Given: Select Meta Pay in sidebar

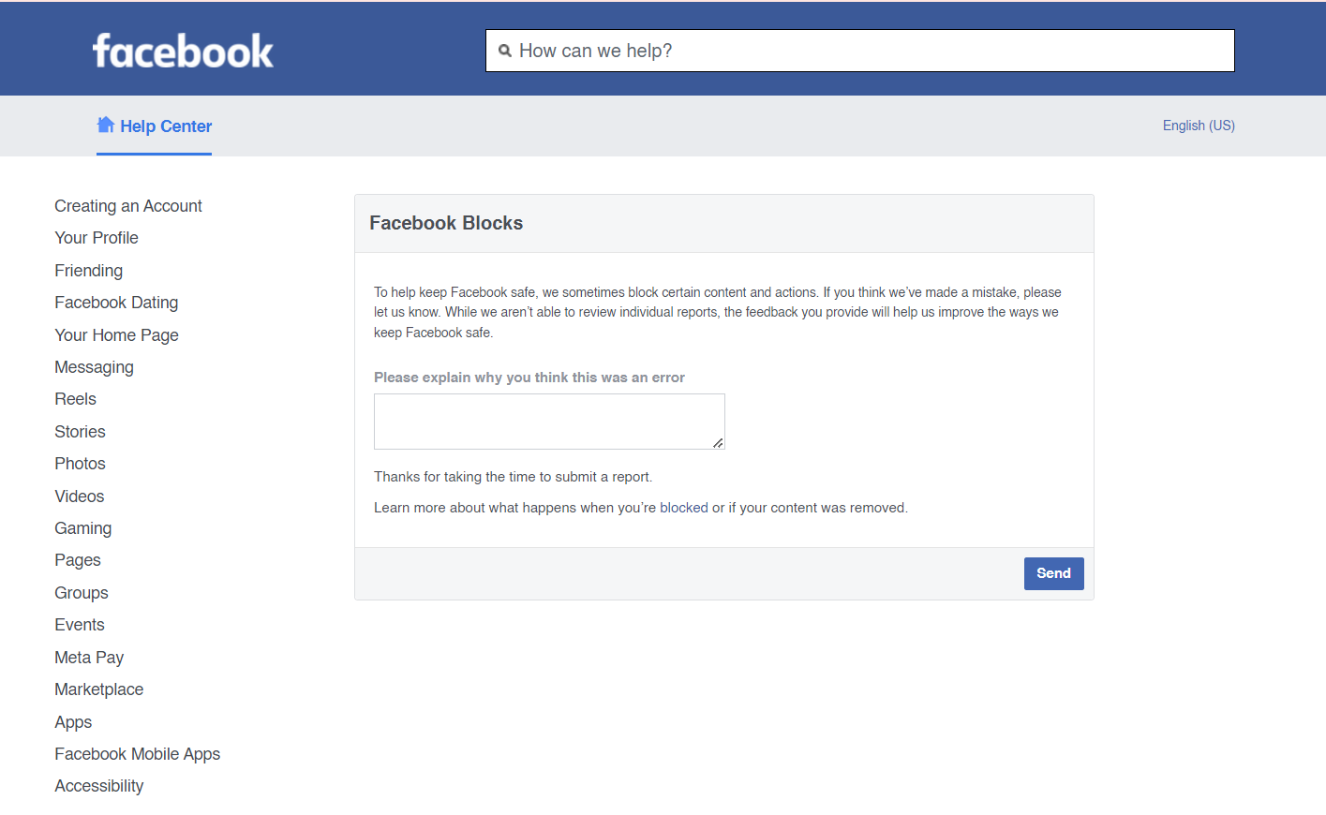Looking at the screenshot, I should click(89, 658).
